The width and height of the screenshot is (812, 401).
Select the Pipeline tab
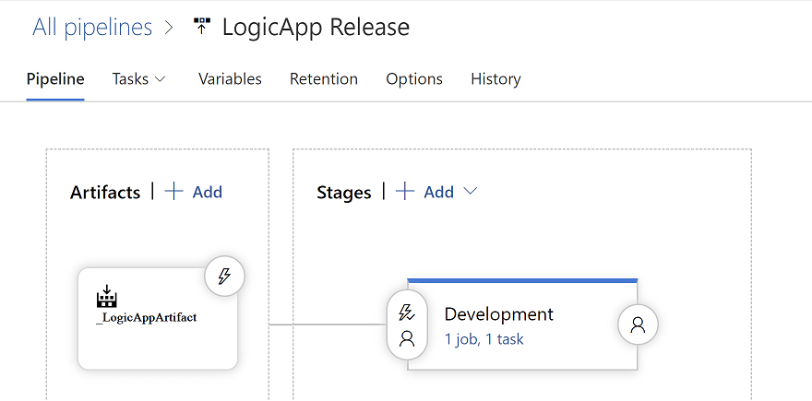click(x=55, y=79)
